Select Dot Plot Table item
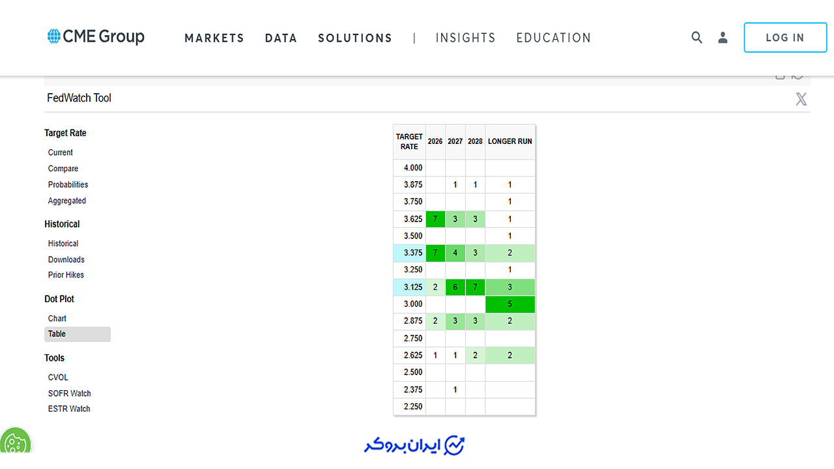This screenshot has height=469, width=834. pos(78,334)
